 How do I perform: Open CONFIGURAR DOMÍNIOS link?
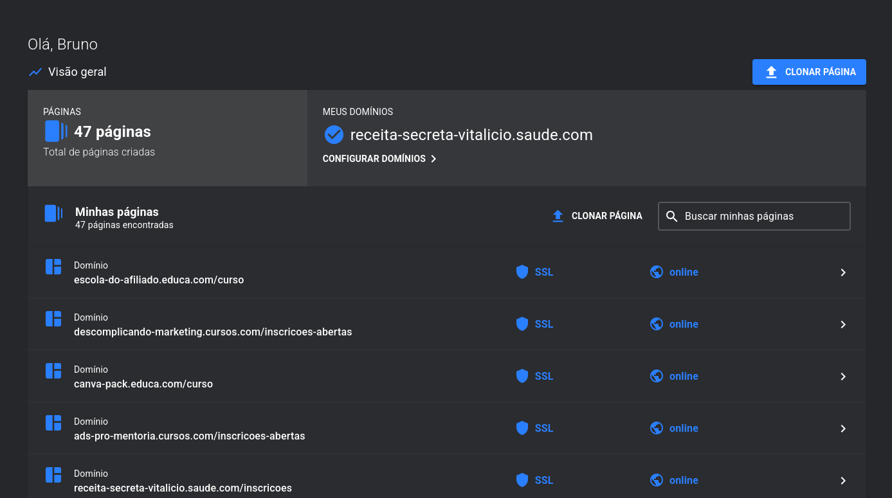(x=379, y=159)
